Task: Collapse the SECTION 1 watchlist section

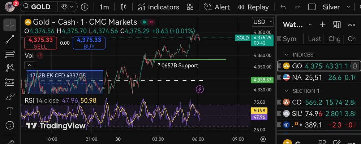Action: (287, 91)
